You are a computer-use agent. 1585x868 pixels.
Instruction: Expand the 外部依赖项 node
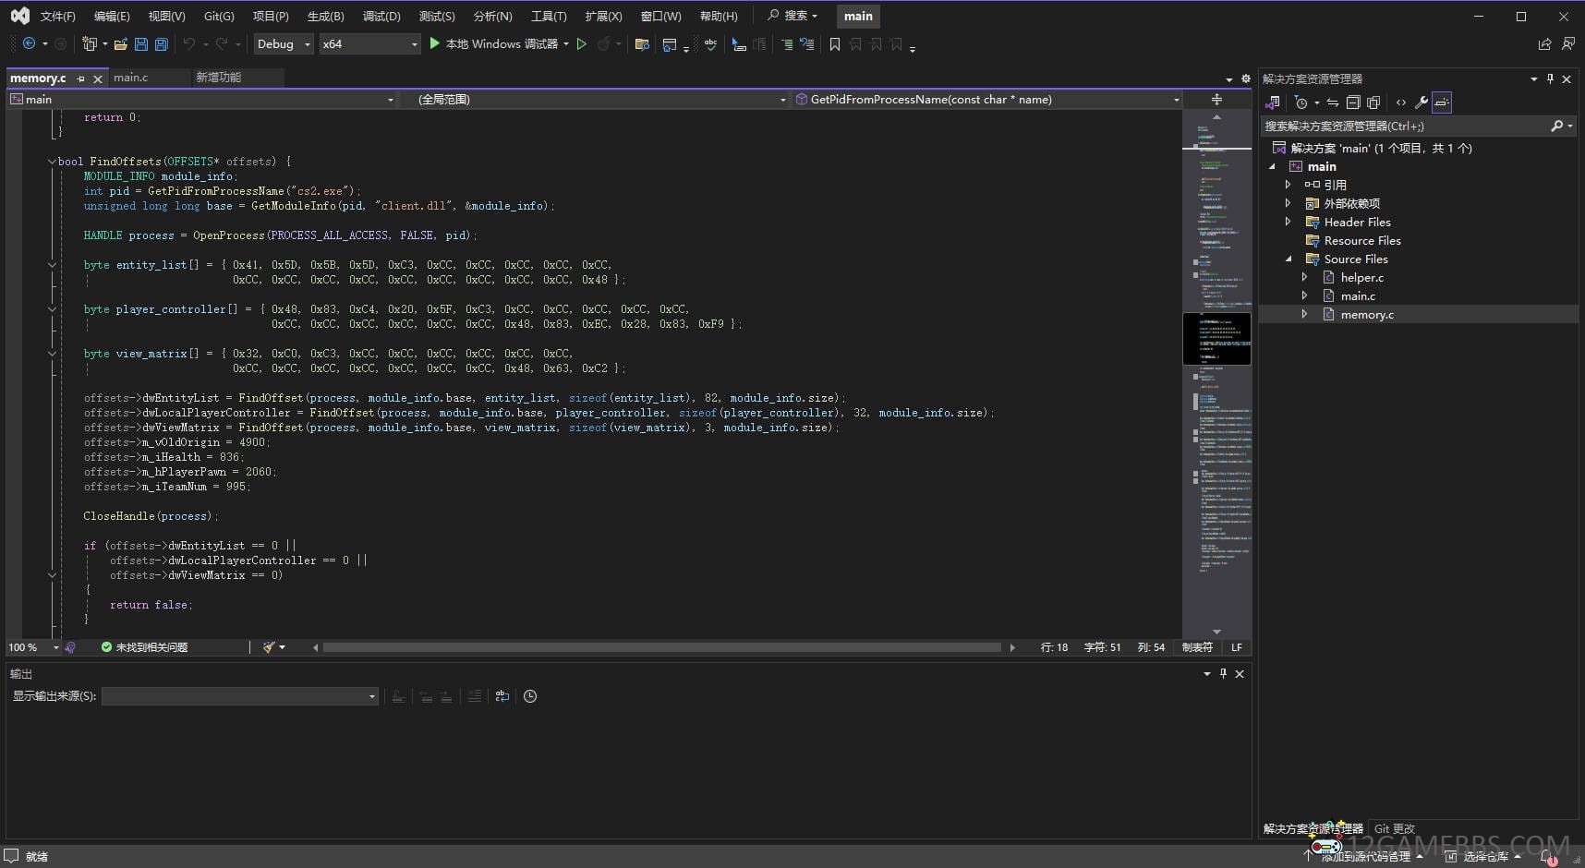pyautogui.click(x=1288, y=203)
